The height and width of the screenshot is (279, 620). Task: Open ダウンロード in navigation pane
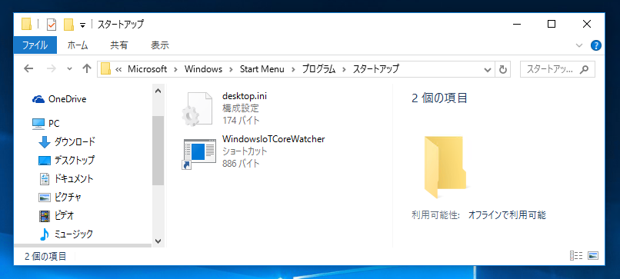coord(67,141)
